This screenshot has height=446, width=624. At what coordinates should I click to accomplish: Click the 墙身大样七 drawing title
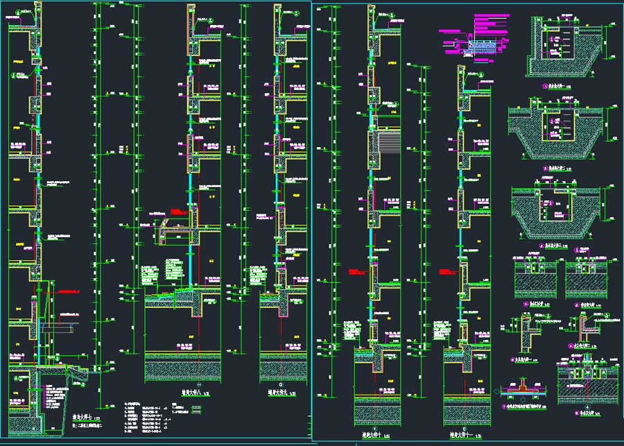pos(86,418)
